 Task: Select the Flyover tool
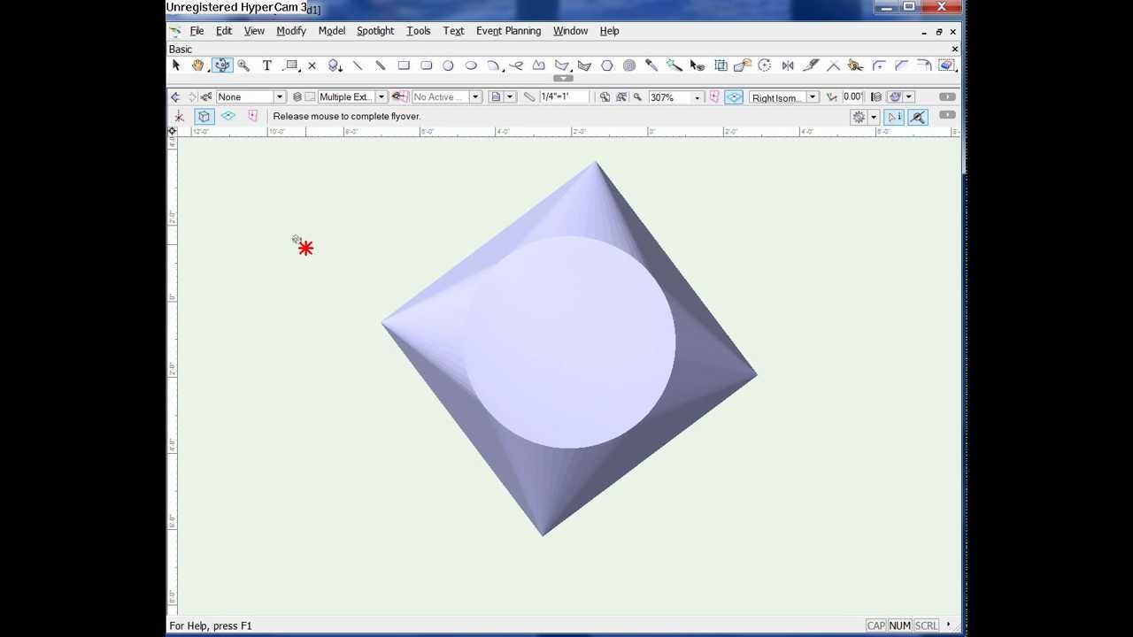pos(221,65)
